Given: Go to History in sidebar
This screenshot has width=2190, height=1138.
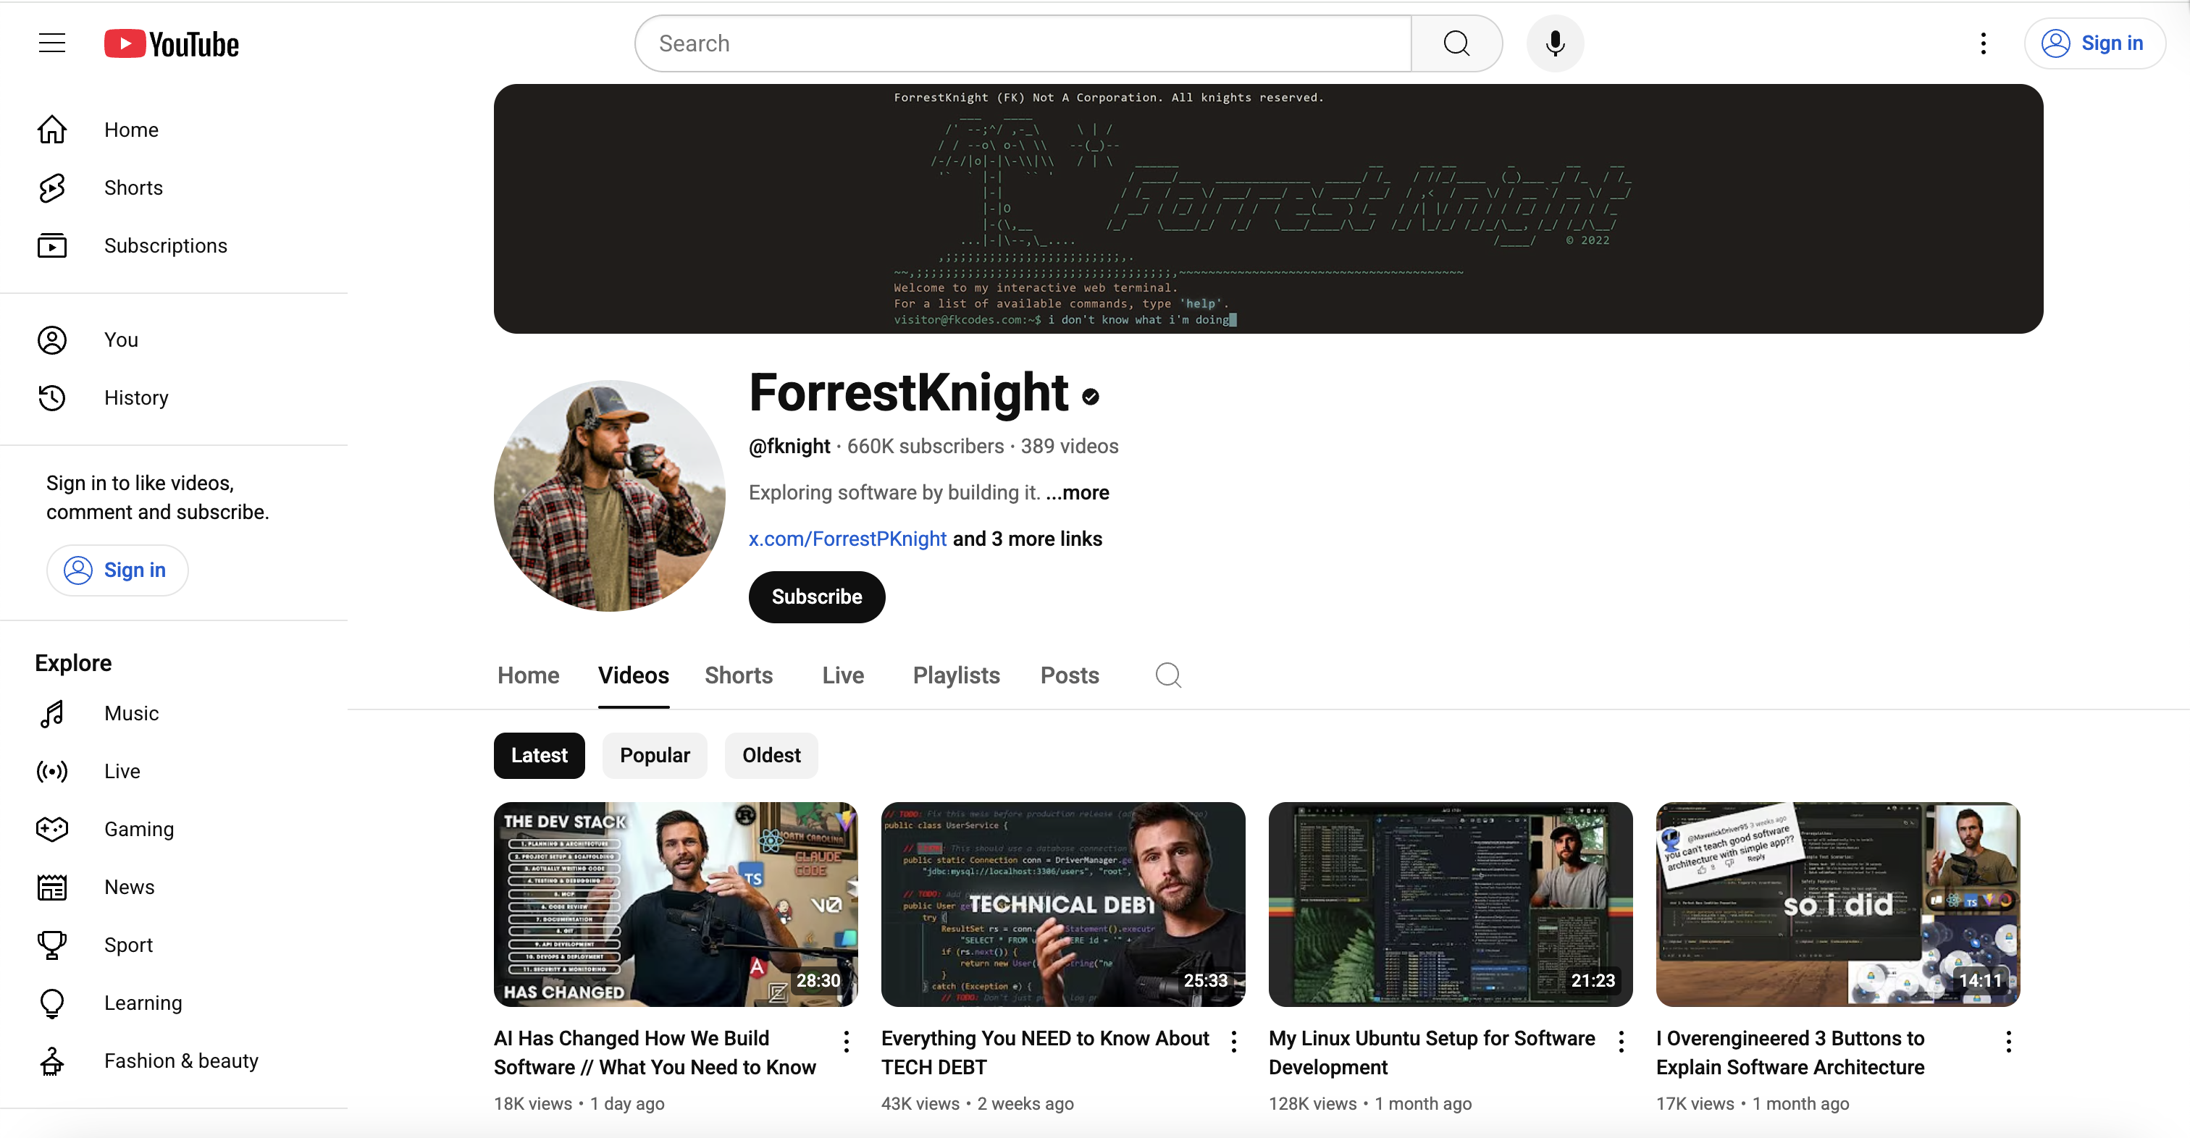Looking at the screenshot, I should click(x=136, y=397).
